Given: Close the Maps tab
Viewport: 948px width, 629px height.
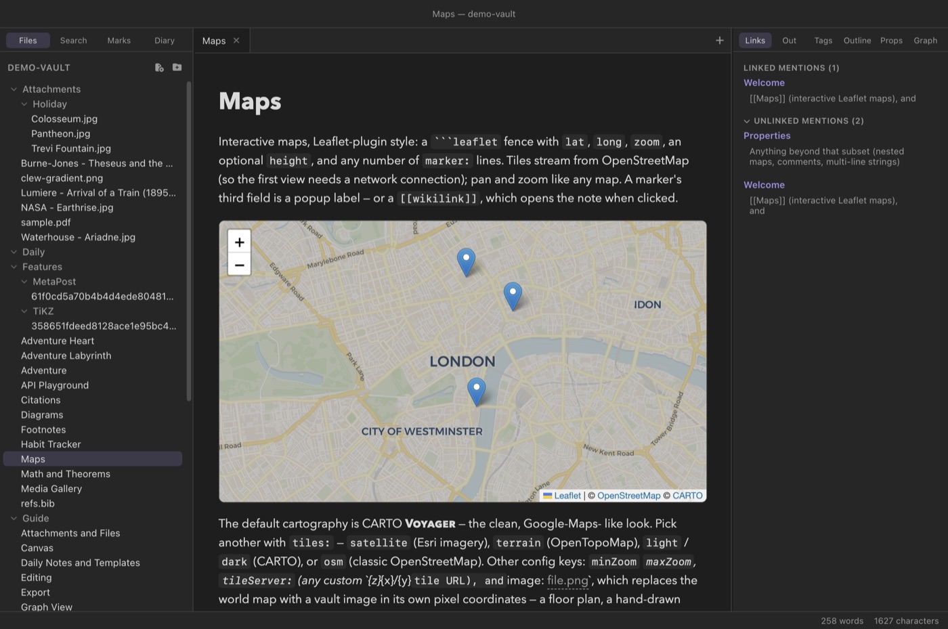Looking at the screenshot, I should pyautogui.click(x=236, y=41).
